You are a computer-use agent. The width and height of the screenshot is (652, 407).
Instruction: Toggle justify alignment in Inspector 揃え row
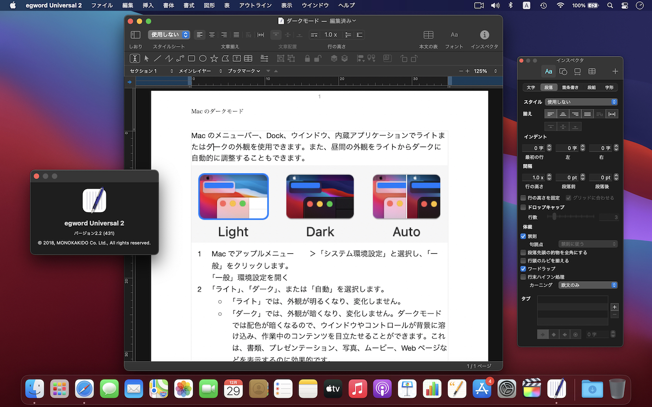point(587,114)
